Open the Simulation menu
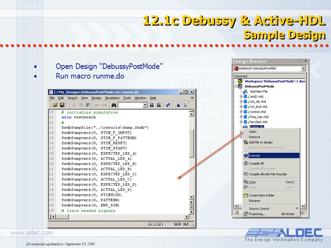 coord(112,98)
